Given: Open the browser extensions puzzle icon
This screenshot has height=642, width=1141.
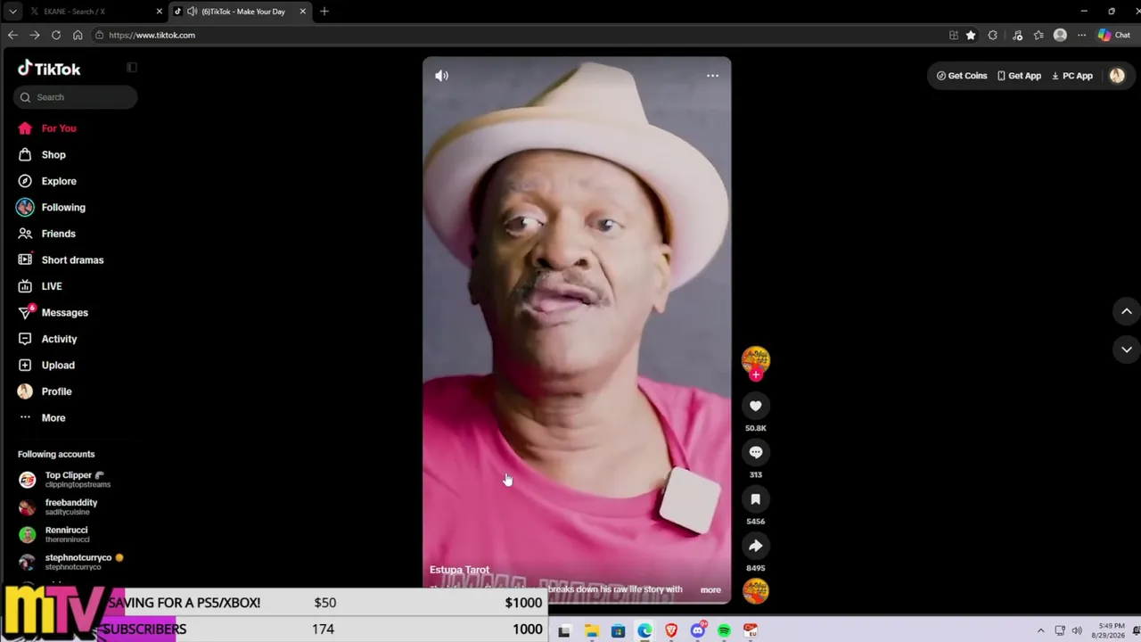Looking at the screenshot, I should (992, 35).
